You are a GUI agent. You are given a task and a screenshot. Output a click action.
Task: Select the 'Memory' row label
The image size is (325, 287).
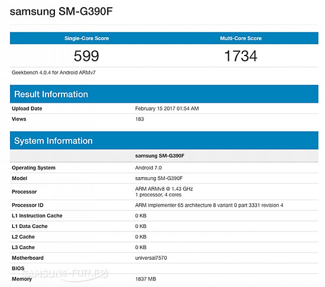point(22,279)
